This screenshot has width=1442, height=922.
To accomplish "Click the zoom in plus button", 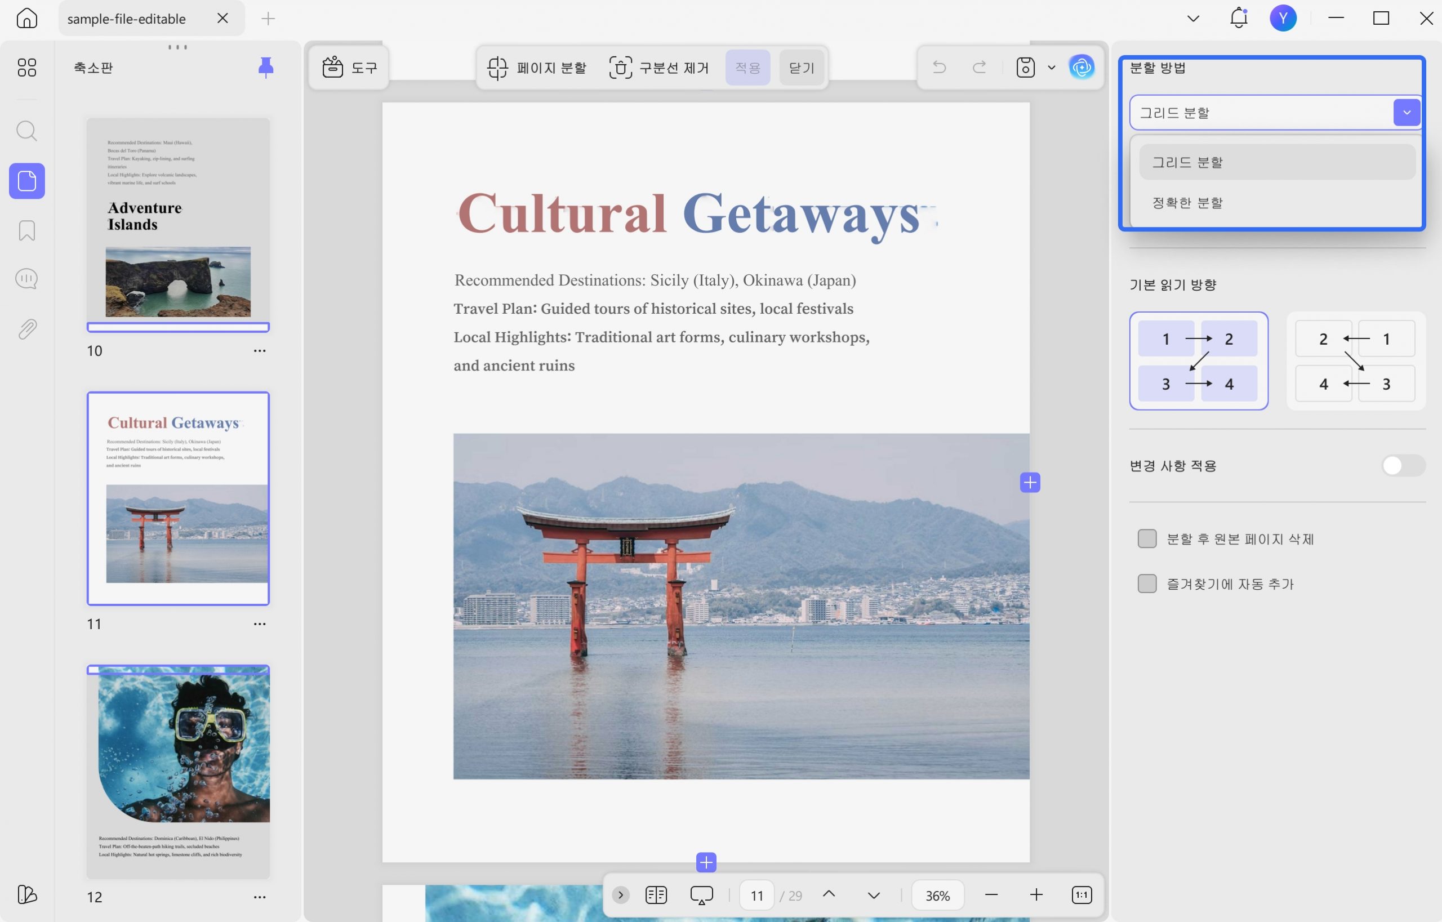I will (x=1036, y=895).
